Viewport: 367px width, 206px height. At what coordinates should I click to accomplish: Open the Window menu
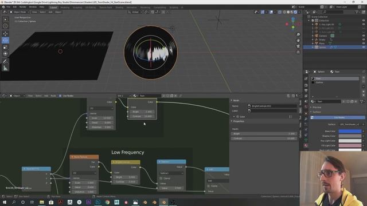[33, 7]
